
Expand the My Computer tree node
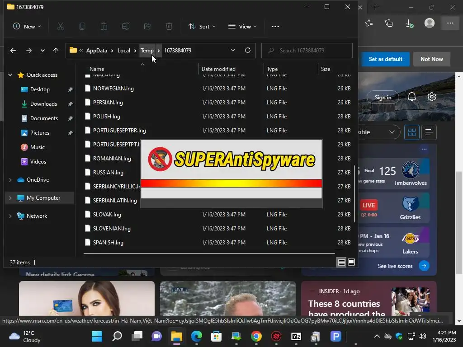click(x=10, y=198)
